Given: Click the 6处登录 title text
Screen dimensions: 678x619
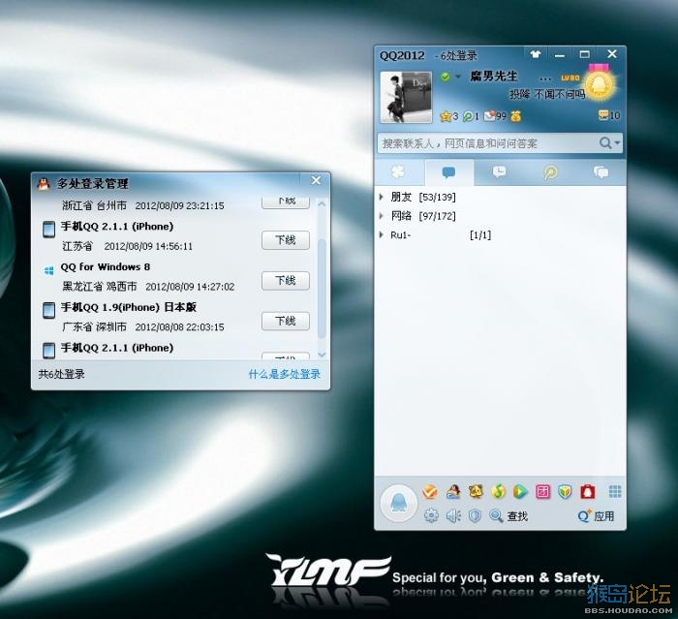Looking at the screenshot, I should [x=459, y=56].
